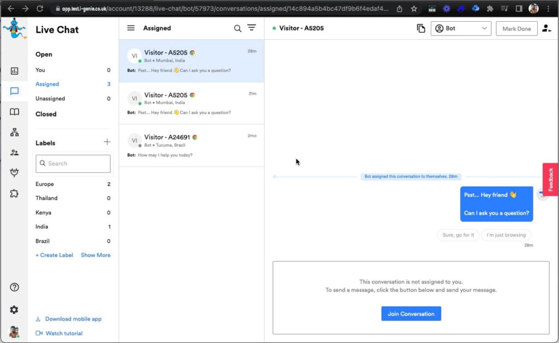Toggle the hamburger menu beside Assigned
Image resolution: width=559 pixels, height=343 pixels.
click(131, 28)
